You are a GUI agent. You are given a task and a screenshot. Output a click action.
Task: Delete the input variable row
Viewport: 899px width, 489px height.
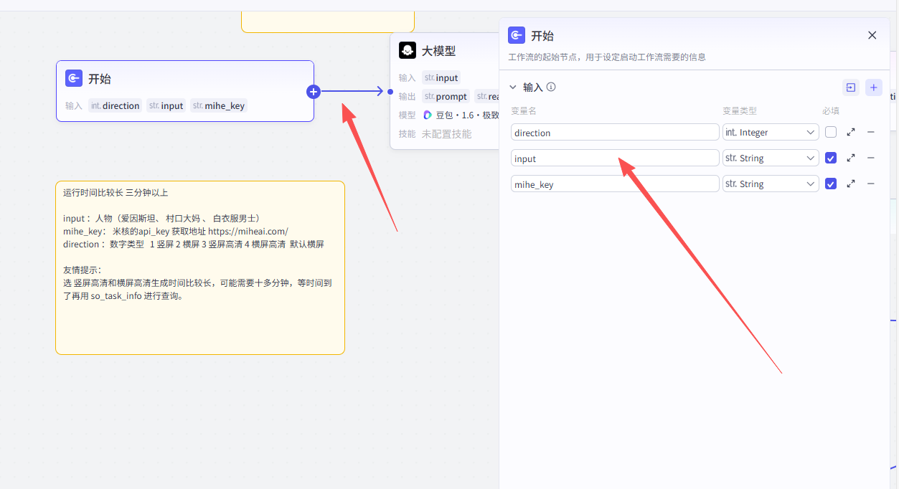(x=871, y=158)
